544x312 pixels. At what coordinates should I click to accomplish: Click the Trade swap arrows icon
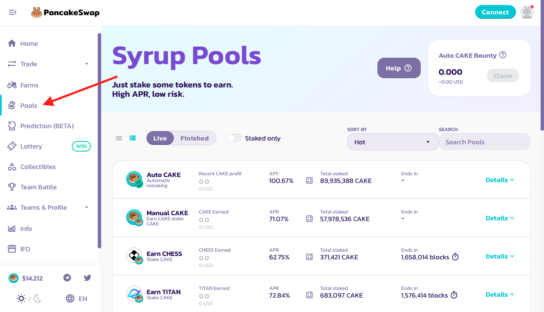(x=12, y=64)
